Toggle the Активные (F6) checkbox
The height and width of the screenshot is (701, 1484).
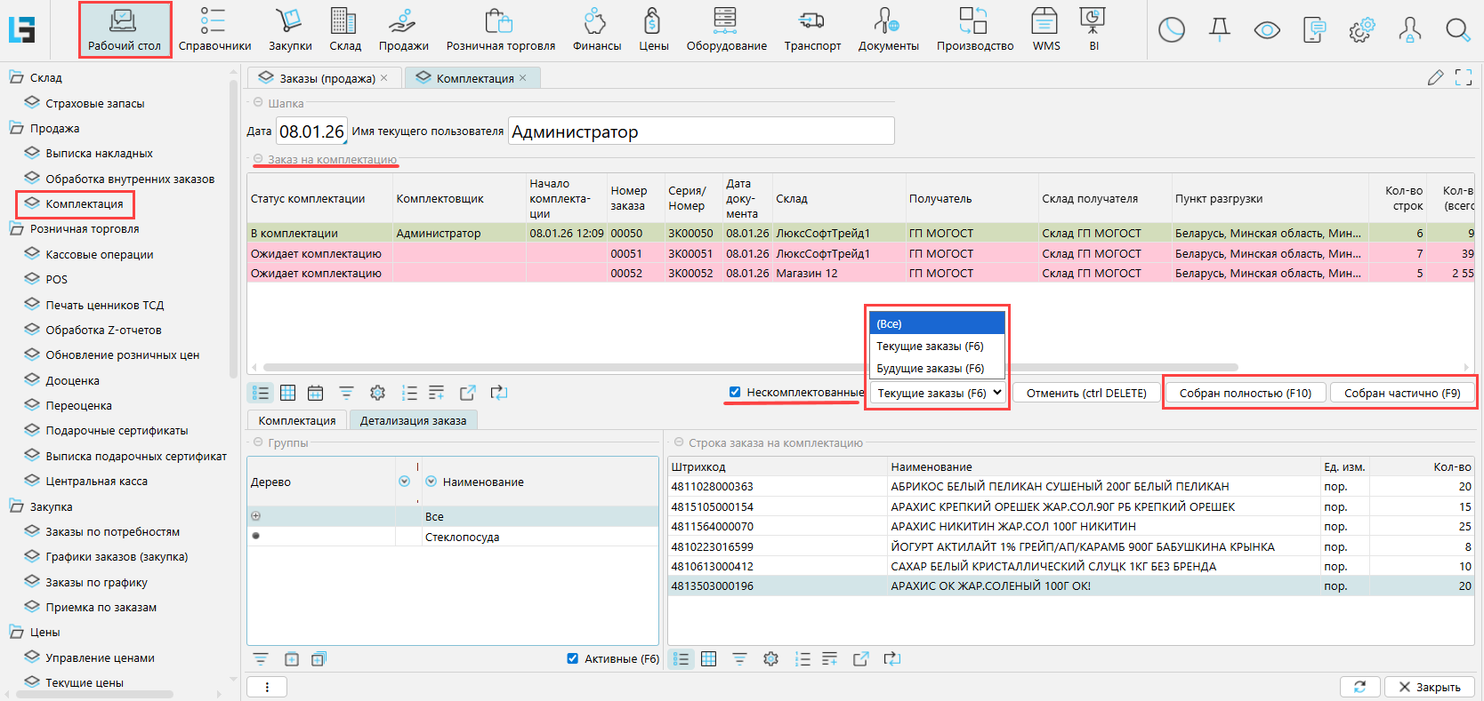pos(572,658)
